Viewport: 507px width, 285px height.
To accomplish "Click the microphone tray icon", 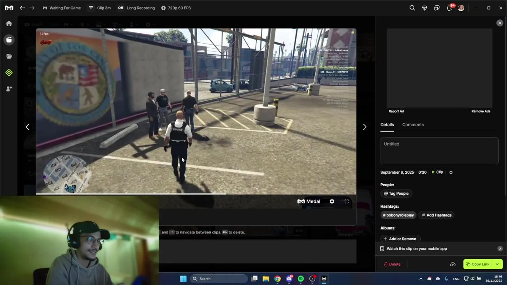I will pyautogui.click(x=446, y=279).
